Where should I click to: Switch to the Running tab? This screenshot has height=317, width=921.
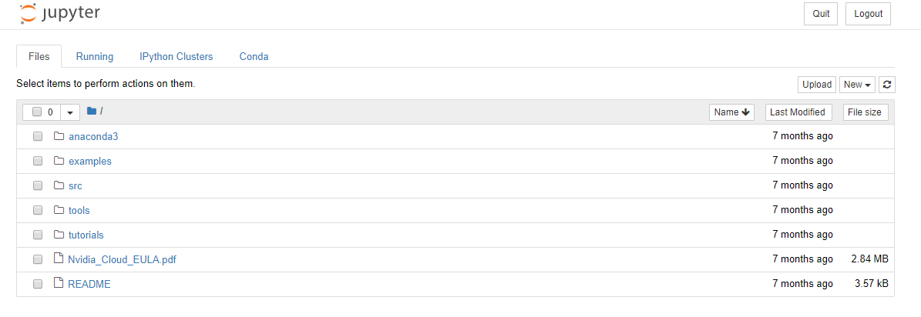[95, 57]
